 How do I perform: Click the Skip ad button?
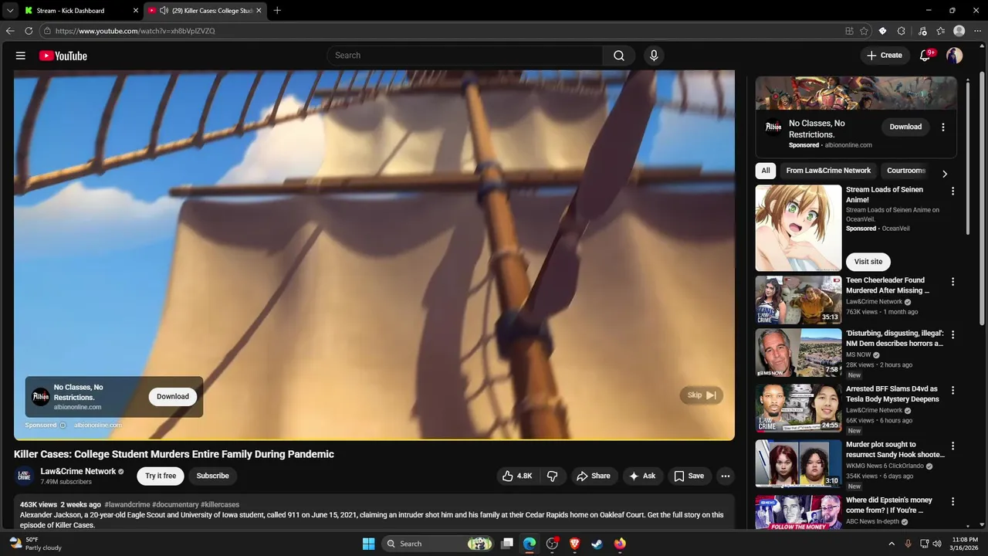(702, 395)
